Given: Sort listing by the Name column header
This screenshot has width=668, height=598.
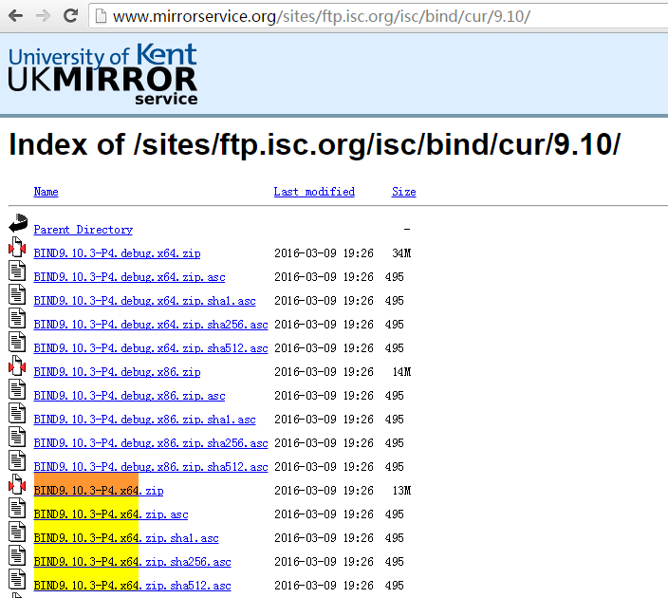Looking at the screenshot, I should (46, 192).
